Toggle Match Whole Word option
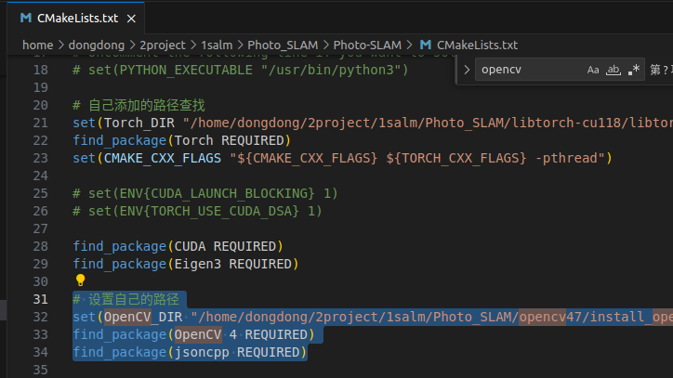 tap(614, 70)
